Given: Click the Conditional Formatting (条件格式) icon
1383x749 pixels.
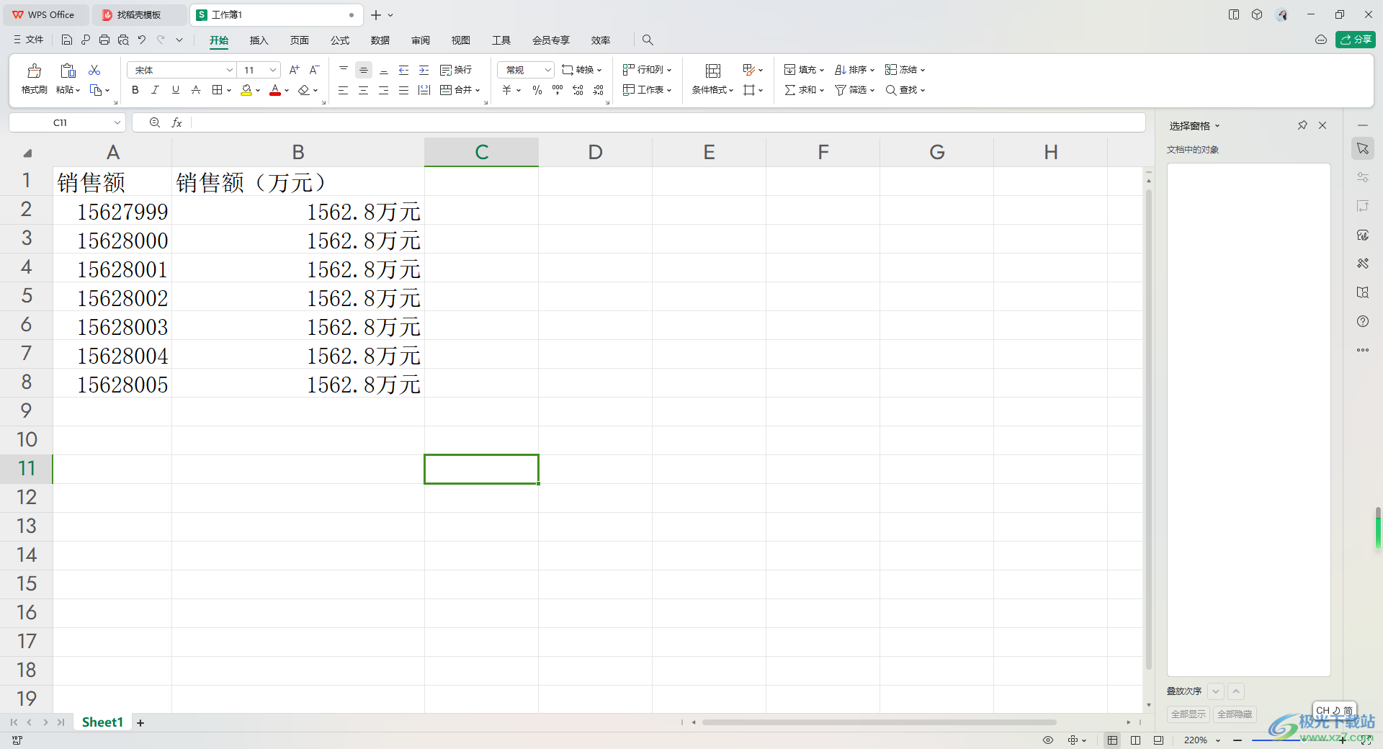Looking at the screenshot, I should [x=713, y=71].
